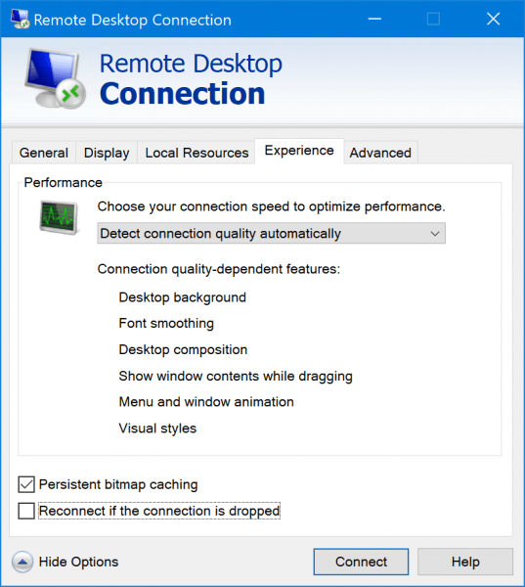
Task: Click the Visual styles feature text
Action: coord(157,428)
